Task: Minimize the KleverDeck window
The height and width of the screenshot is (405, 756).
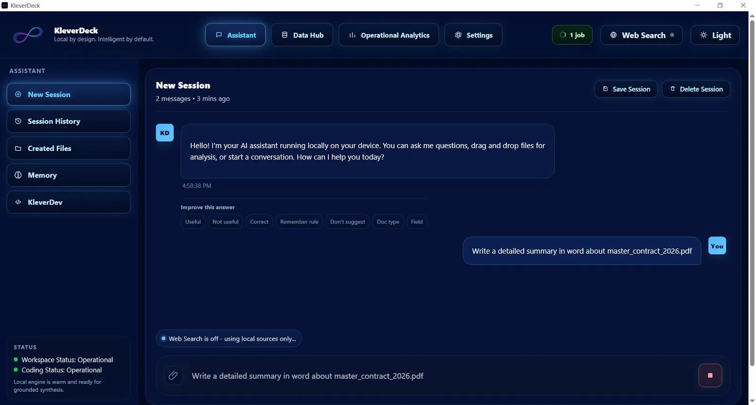Action: pos(697,6)
